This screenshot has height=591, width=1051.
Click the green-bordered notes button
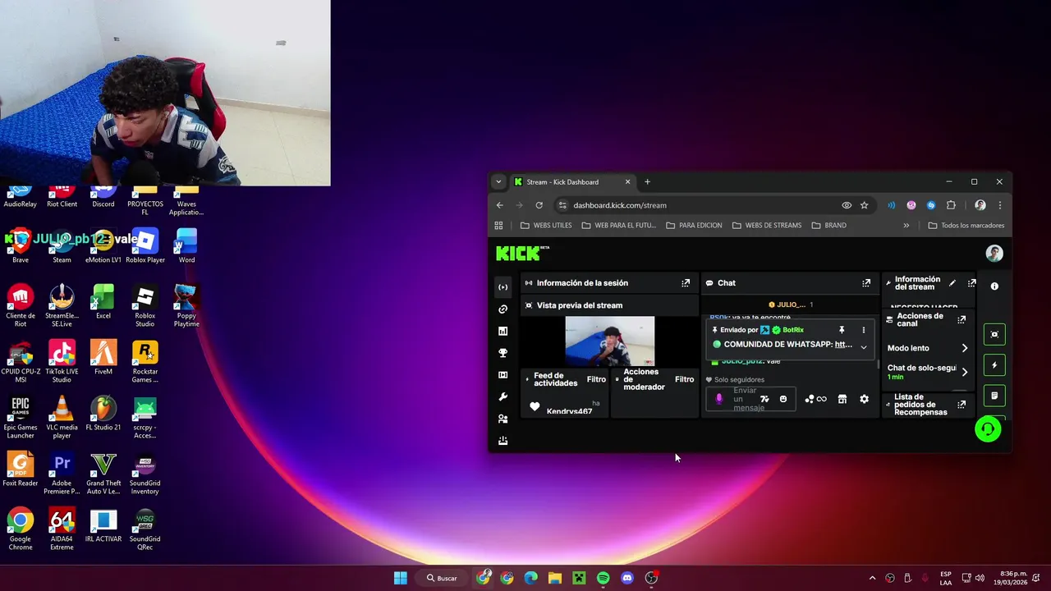point(994,396)
